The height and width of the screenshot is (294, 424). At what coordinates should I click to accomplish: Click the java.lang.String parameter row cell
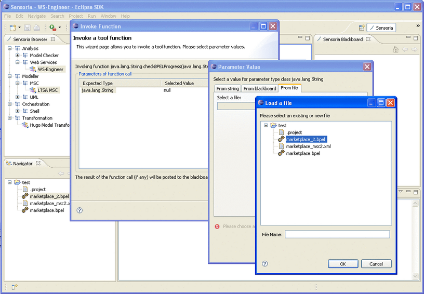[98, 90]
